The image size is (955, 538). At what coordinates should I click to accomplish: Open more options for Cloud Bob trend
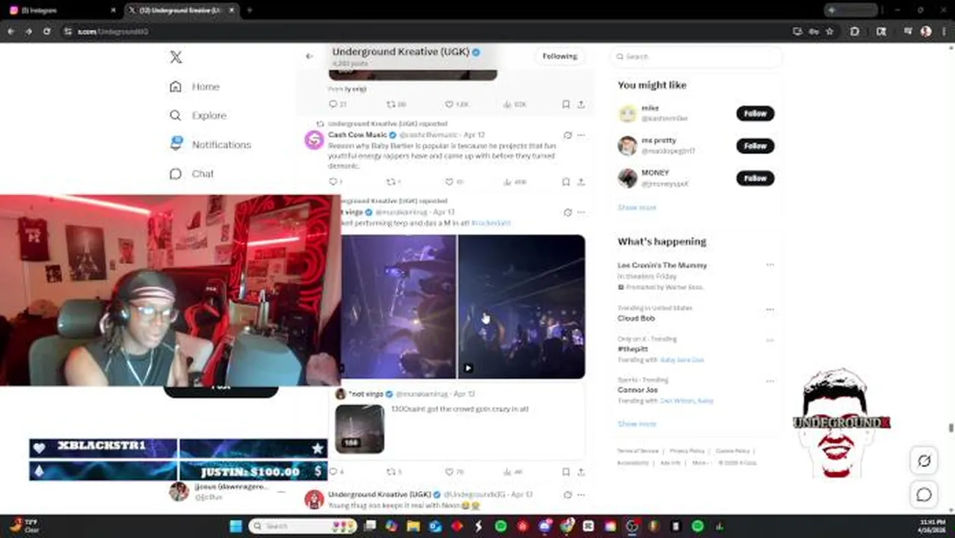click(x=770, y=309)
